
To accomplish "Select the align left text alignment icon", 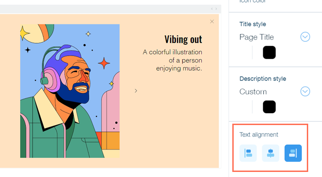I will click(248, 153).
